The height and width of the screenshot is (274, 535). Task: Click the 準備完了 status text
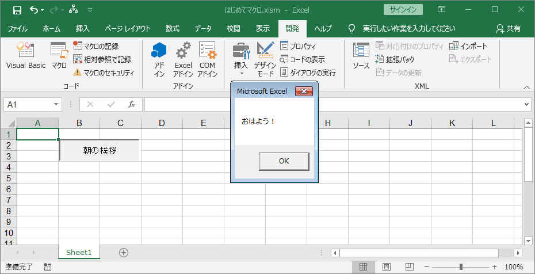coord(18,267)
